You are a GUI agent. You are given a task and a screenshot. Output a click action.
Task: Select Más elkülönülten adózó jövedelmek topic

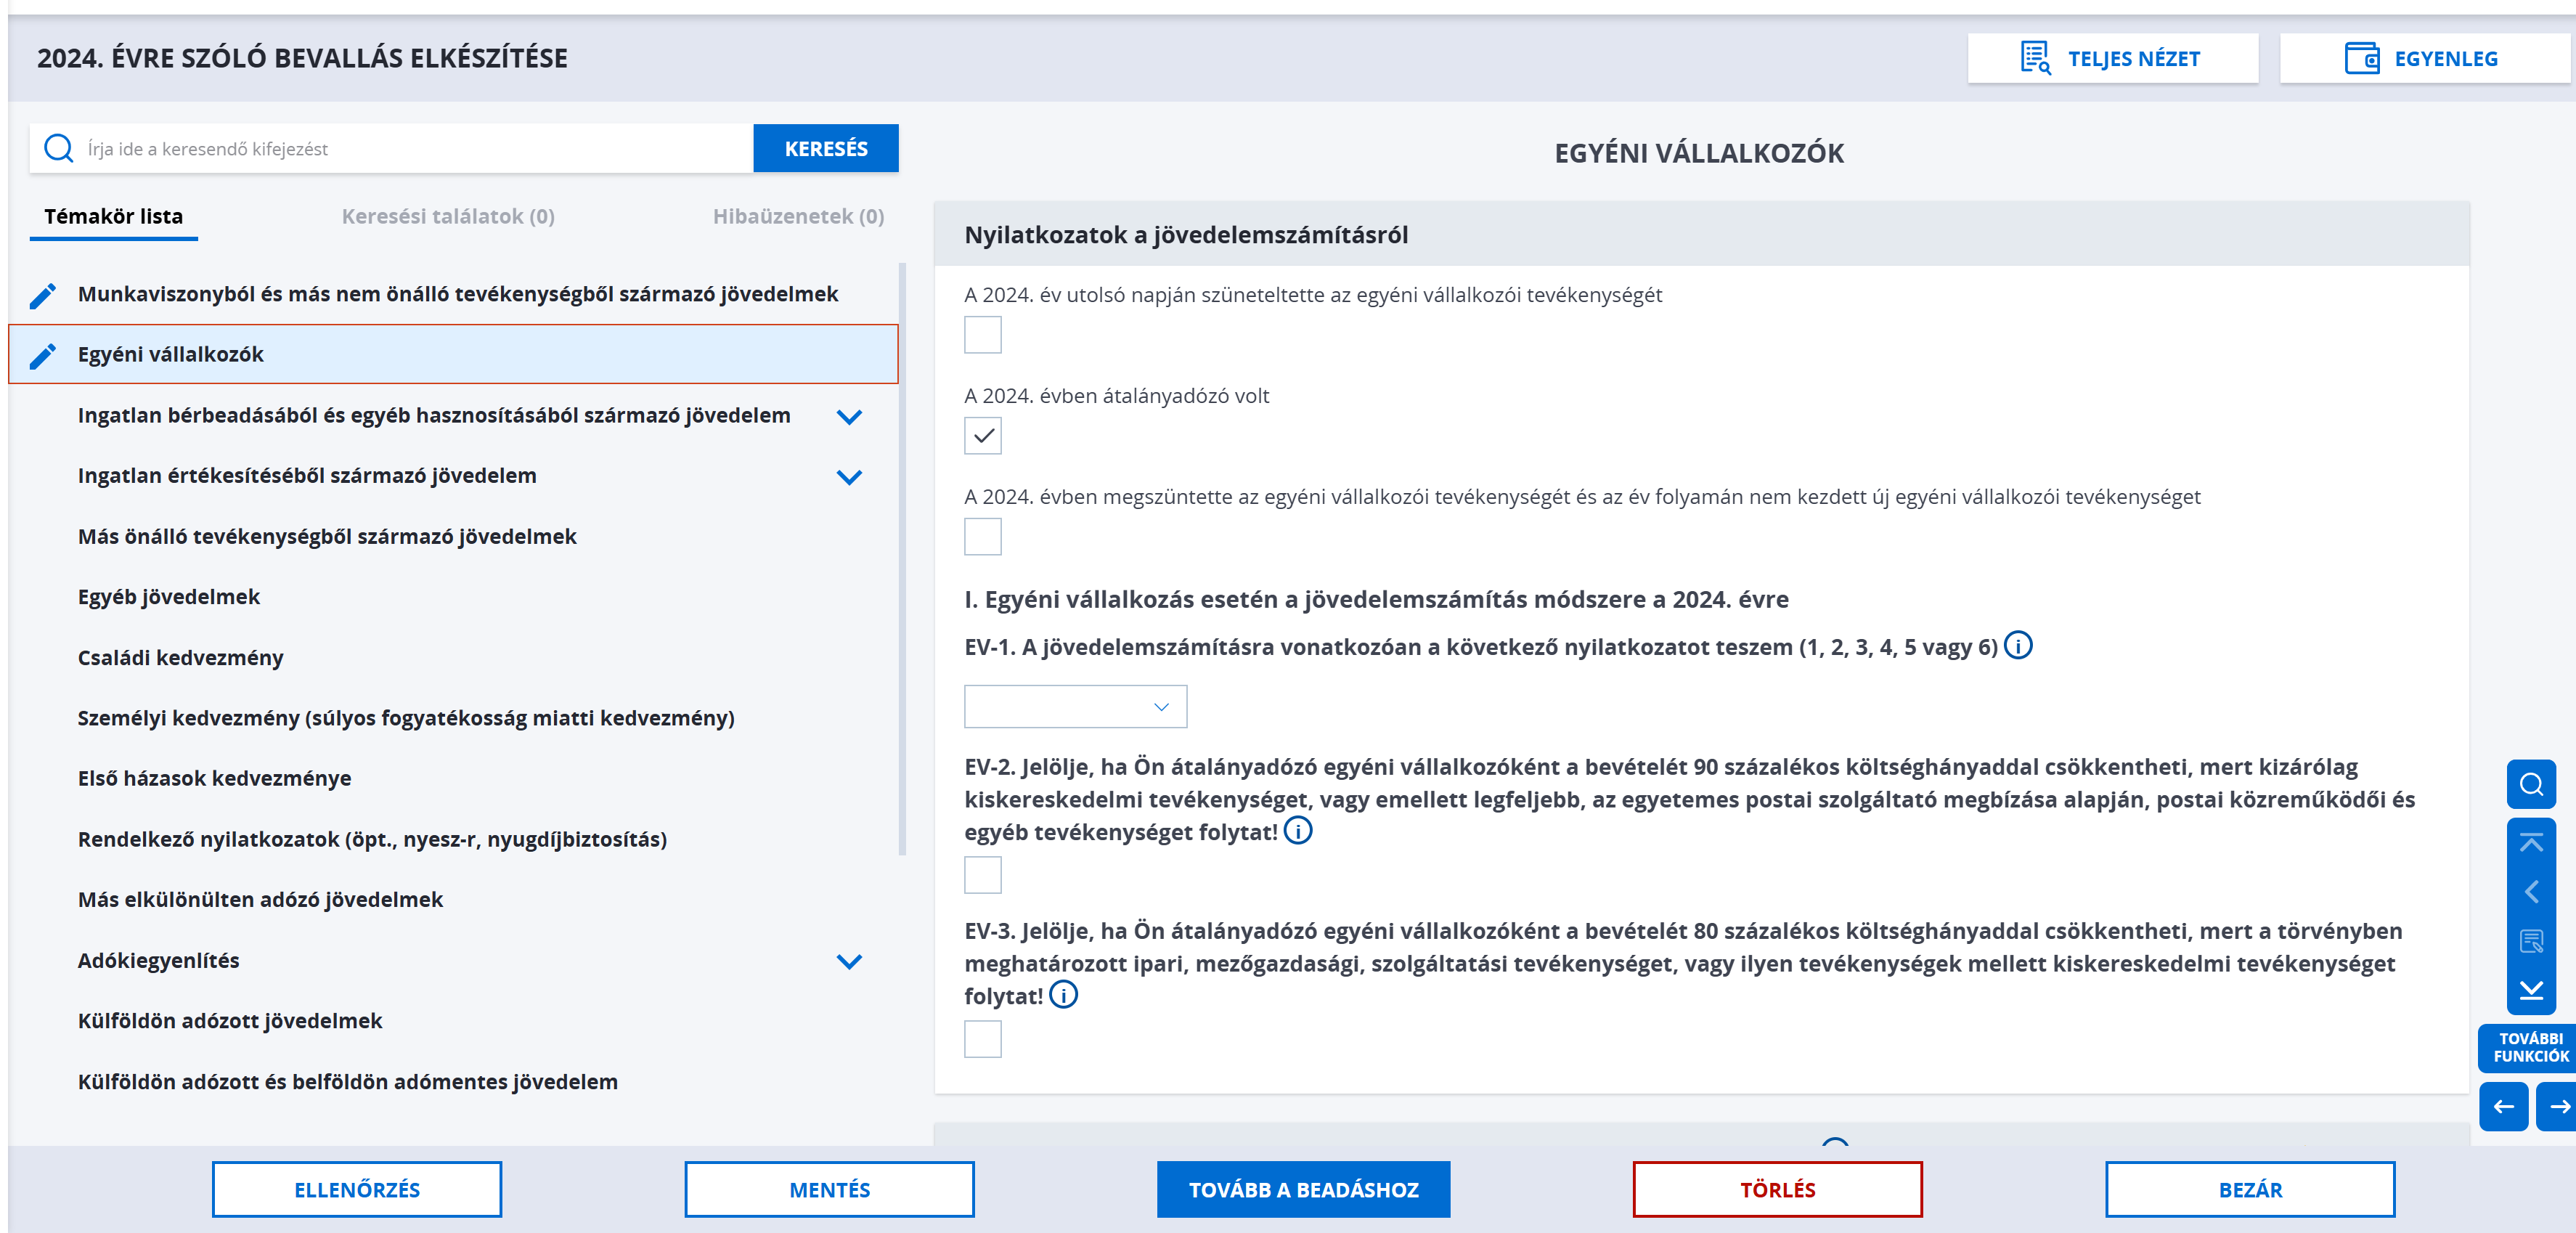260,899
